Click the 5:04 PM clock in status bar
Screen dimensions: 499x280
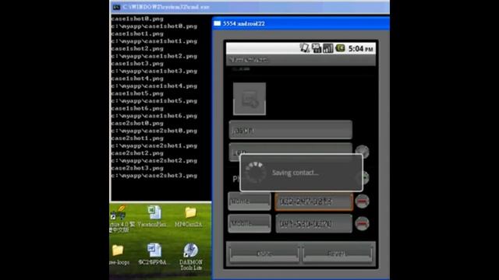click(x=360, y=49)
